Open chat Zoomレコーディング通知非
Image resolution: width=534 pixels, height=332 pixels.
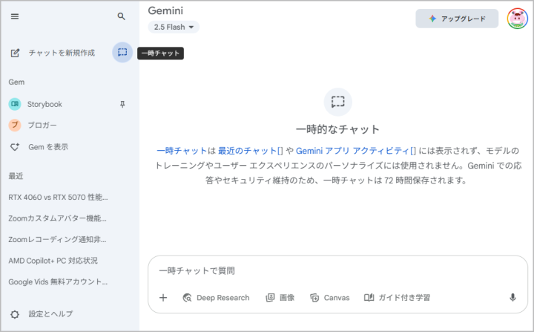(57, 240)
